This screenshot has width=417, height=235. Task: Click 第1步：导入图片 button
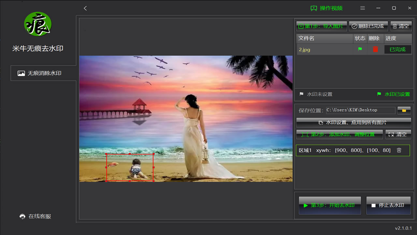pyautogui.click(x=321, y=26)
